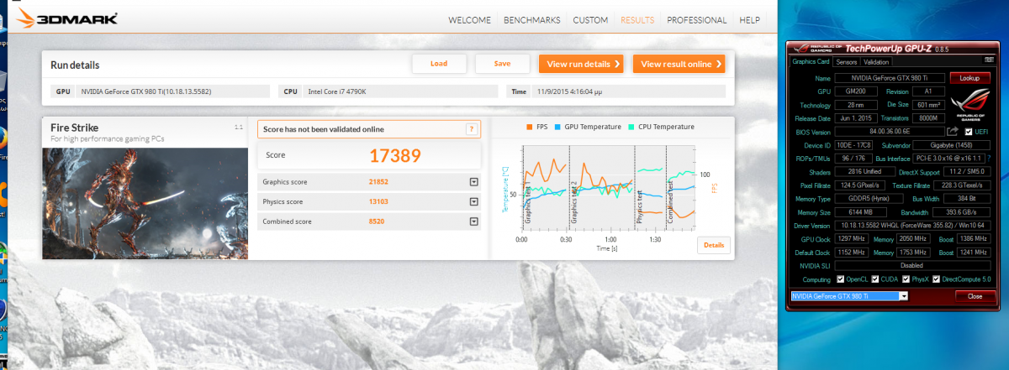Click the Default Clock value 1152 MHz
The image size is (1009, 370).
(853, 253)
